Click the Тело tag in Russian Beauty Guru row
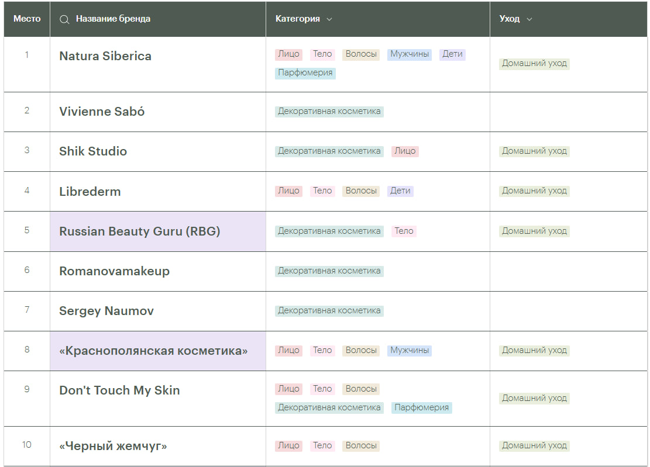Image resolution: width=650 pixels, height=467 pixels. pos(404,231)
